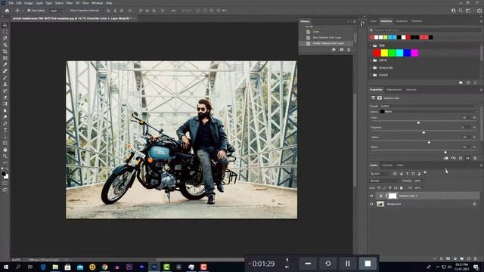The width and height of the screenshot is (484, 272).
Task: Hide the Selective Color 1 layer
Action: point(371,196)
